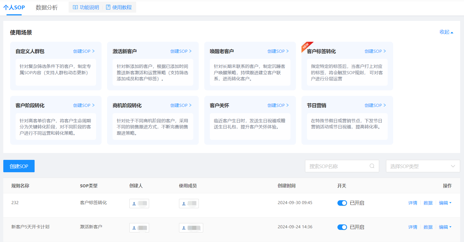Open 数据 for rule 232
Image resolution: width=464 pixels, height=242 pixels.
tap(428, 203)
